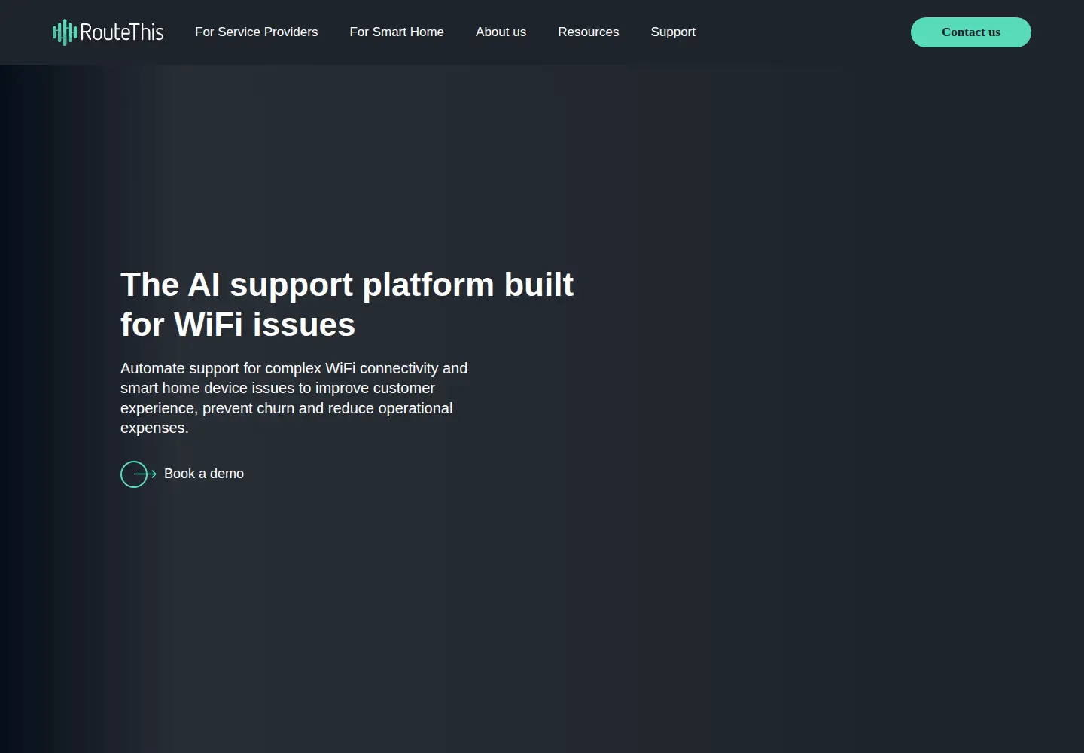Click the RouteThis logo

(x=108, y=32)
